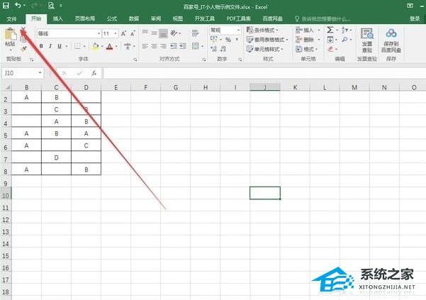Click the 审阅 tab

point(156,18)
